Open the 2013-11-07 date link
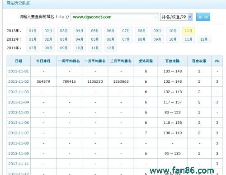 click(19, 133)
